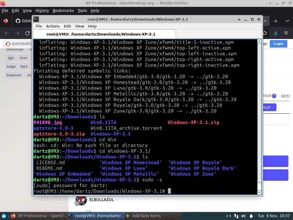Switch to XP Professional Firefox taskbar button
Screen dimensions: 293x220
click(x=39, y=216)
